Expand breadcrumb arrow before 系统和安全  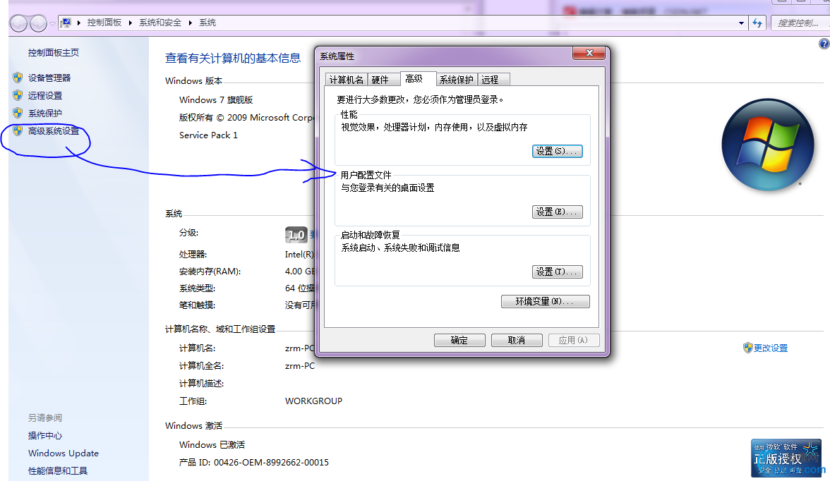(x=130, y=23)
